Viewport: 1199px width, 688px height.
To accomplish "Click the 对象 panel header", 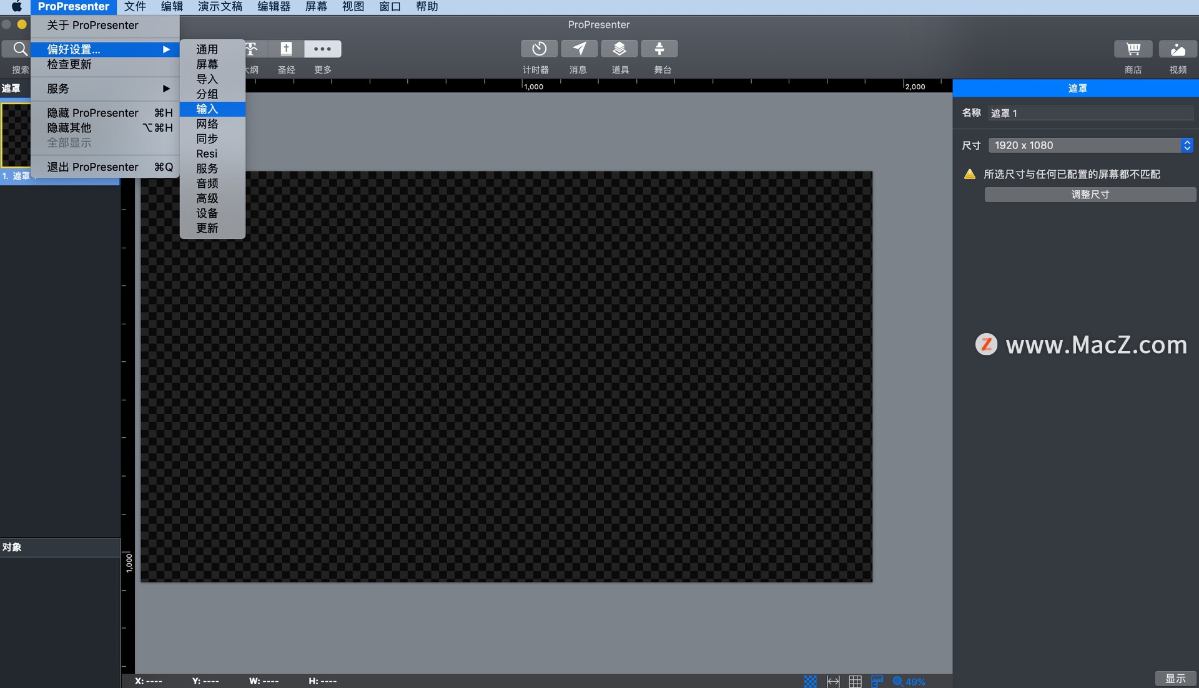I will coord(60,547).
